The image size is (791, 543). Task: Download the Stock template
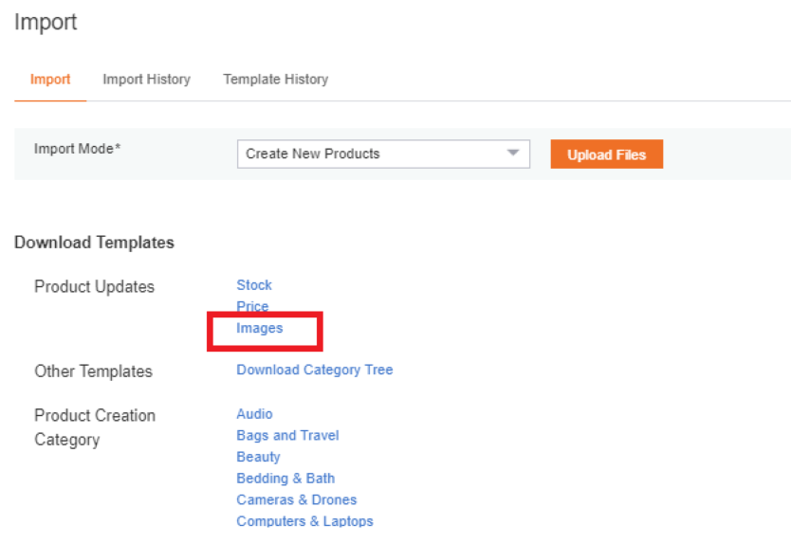point(254,285)
